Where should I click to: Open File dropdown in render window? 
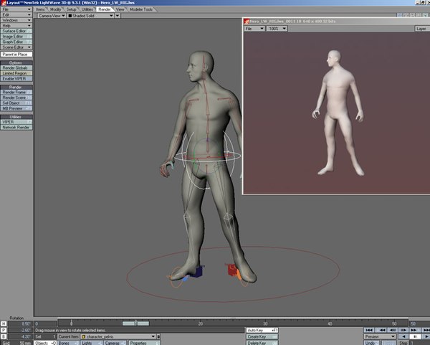254,29
